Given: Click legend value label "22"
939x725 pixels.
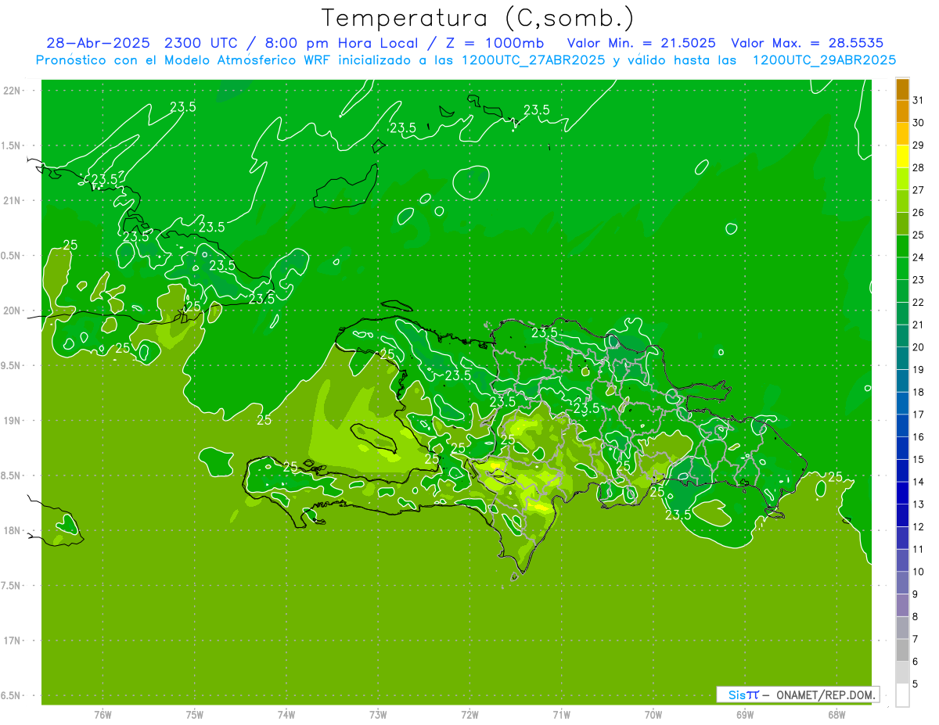Looking at the screenshot, I should 919,303.
